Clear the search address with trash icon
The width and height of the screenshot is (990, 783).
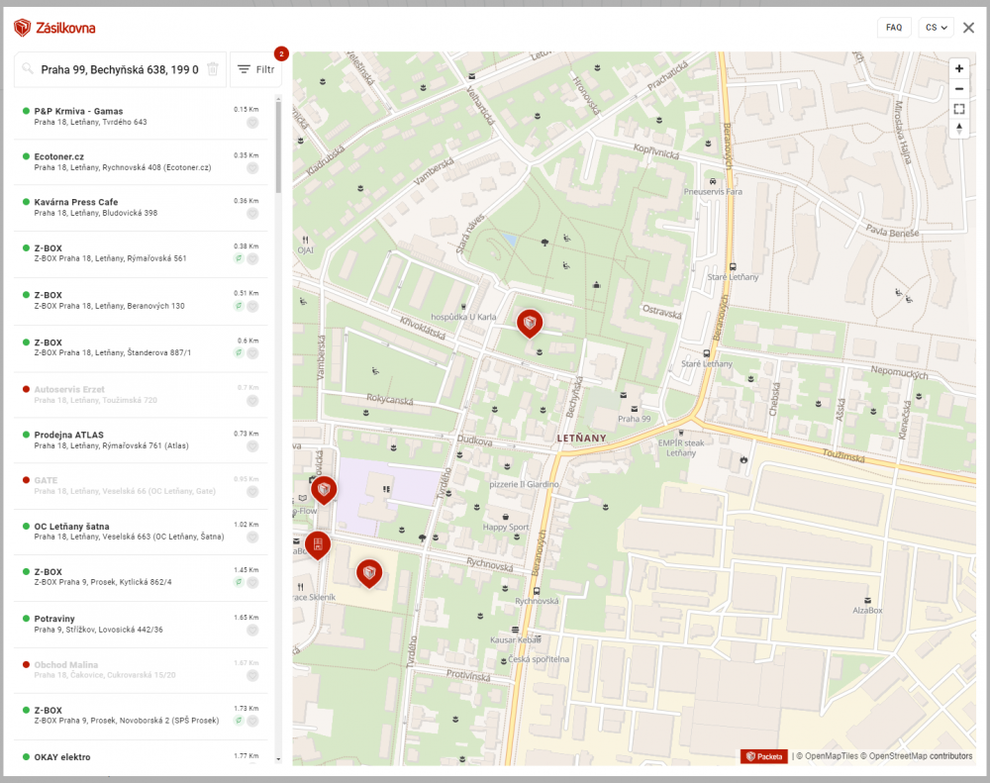(213, 69)
